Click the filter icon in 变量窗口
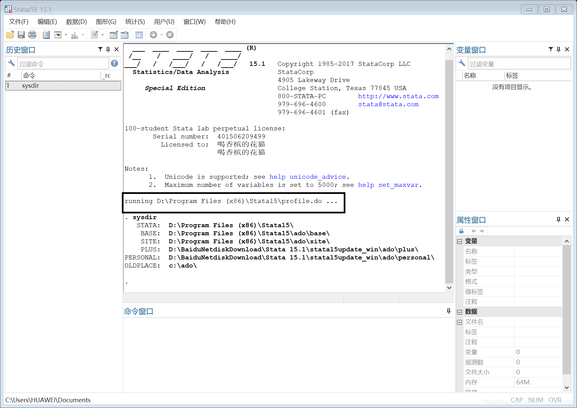This screenshot has width=577, height=408. [551, 49]
